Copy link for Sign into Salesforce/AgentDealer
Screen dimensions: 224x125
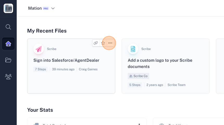[x=96, y=43]
